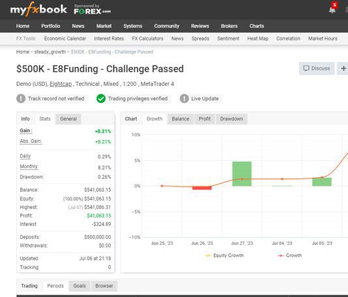Click the red Jun 26 growth bar
The image size is (348, 297).
pos(202,188)
